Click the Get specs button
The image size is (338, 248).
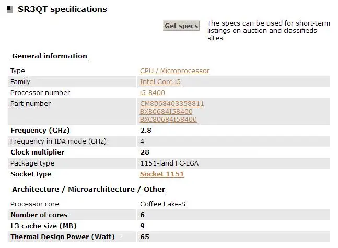pyautogui.click(x=181, y=26)
